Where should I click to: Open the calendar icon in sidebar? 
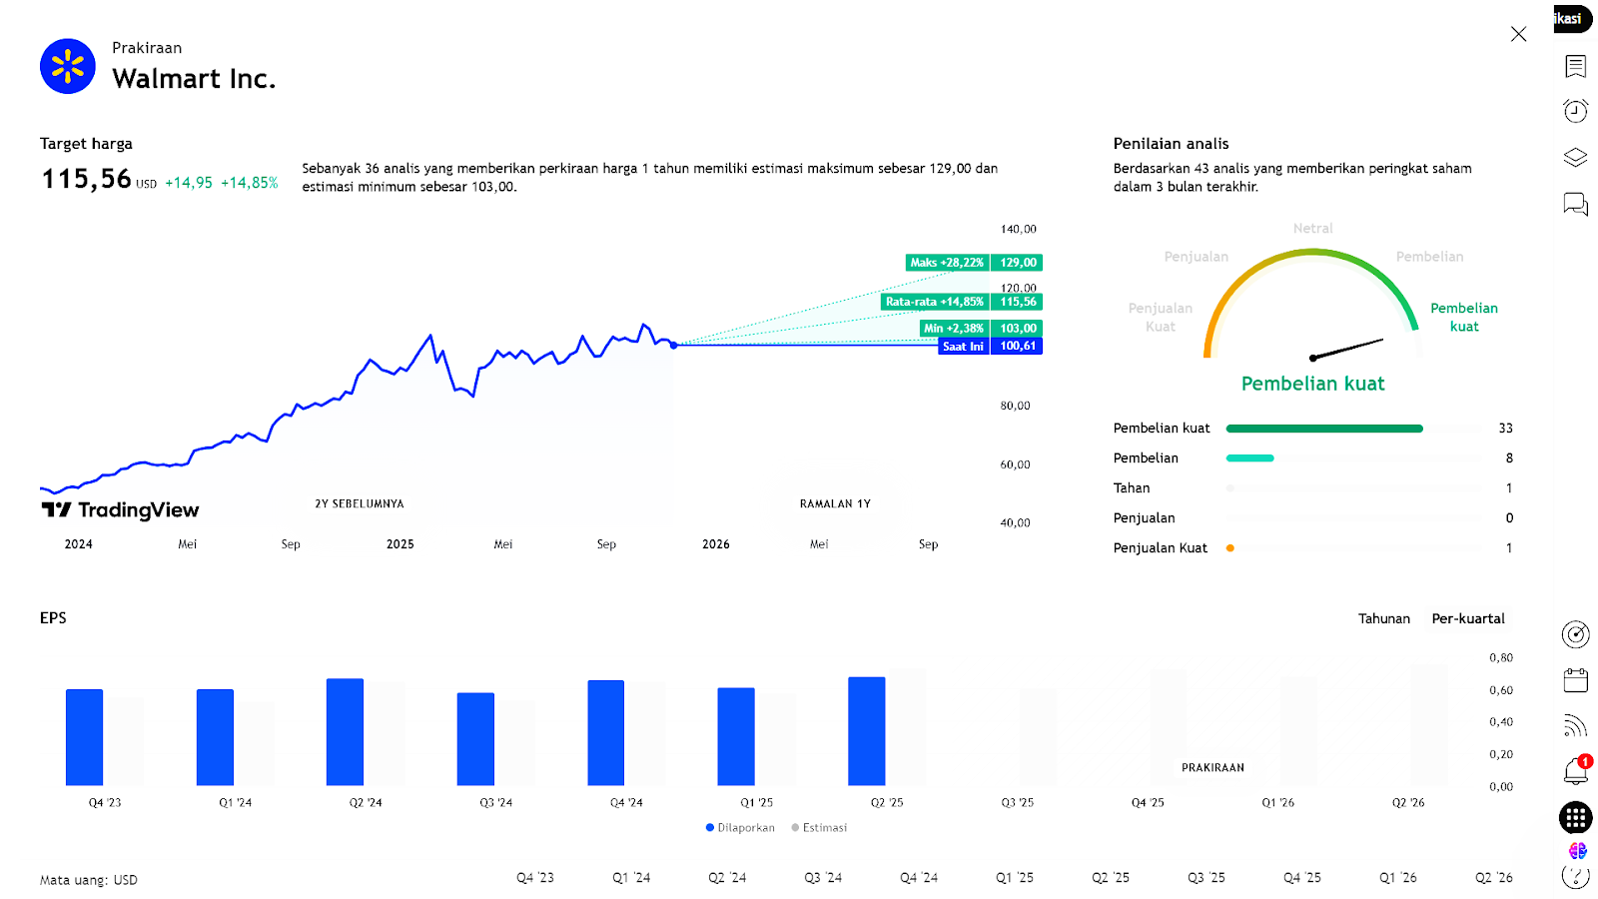1575,680
